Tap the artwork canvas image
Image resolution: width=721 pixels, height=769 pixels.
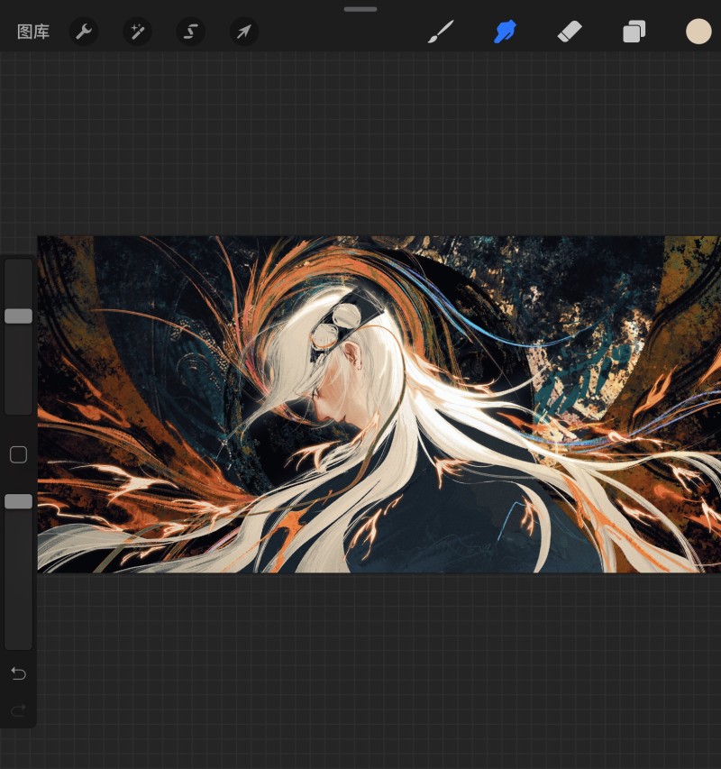(x=379, y=404)
